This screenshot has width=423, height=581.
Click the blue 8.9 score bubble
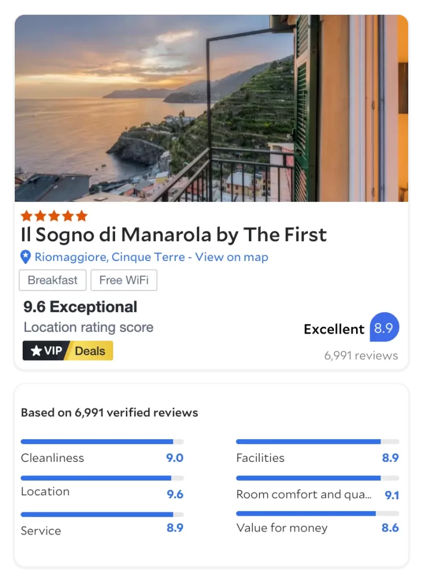tap(384, 328)
